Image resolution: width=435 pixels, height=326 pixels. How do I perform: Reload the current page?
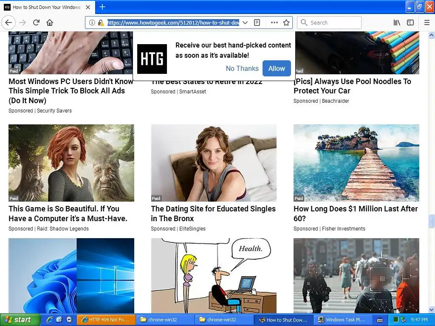coord(37,22)
